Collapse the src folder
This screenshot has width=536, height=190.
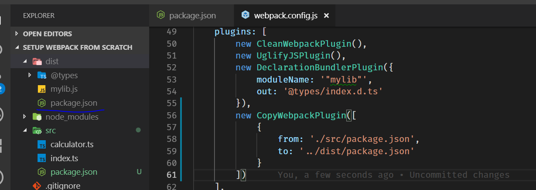pos(25,131)
